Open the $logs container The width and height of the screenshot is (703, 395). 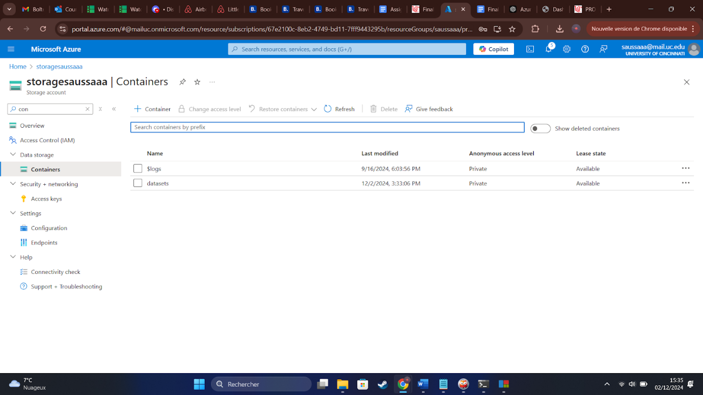pos(154,168)
